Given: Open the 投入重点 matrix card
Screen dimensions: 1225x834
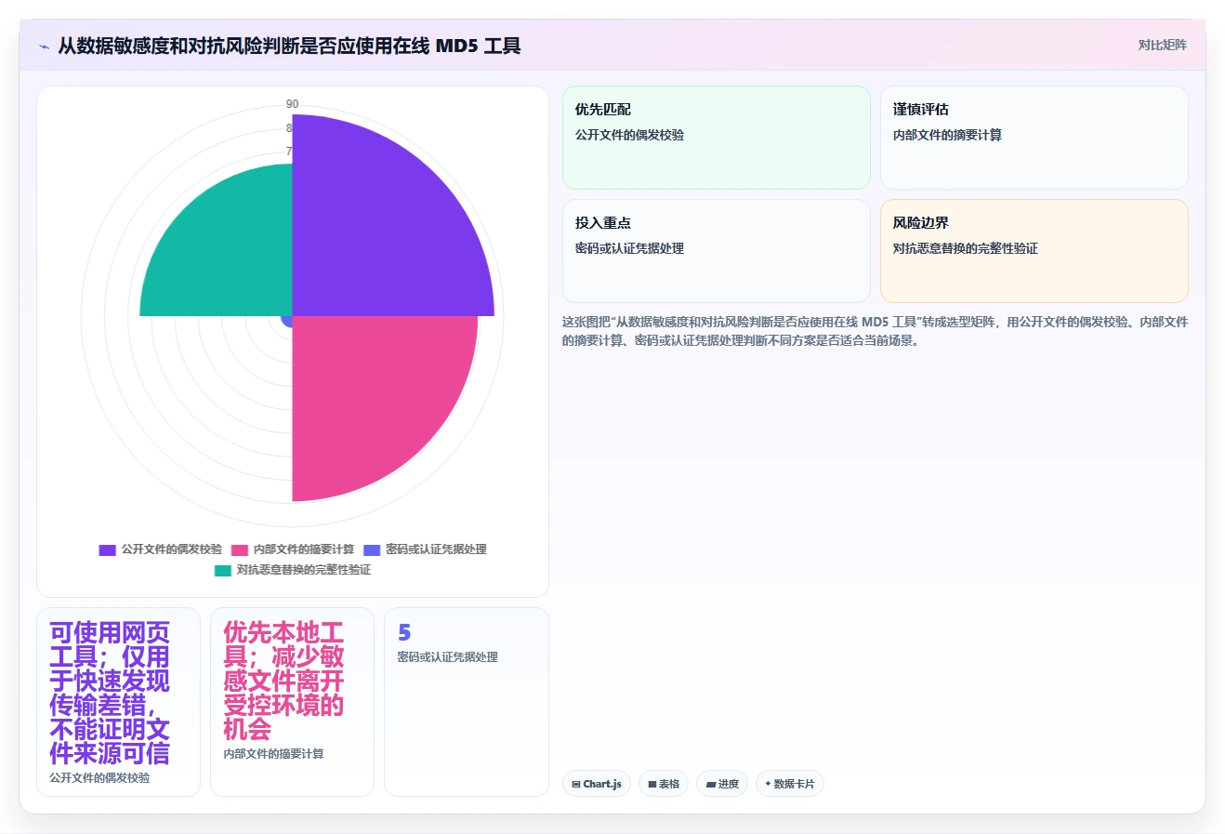Looking at the screenshot, I should 717,251.
